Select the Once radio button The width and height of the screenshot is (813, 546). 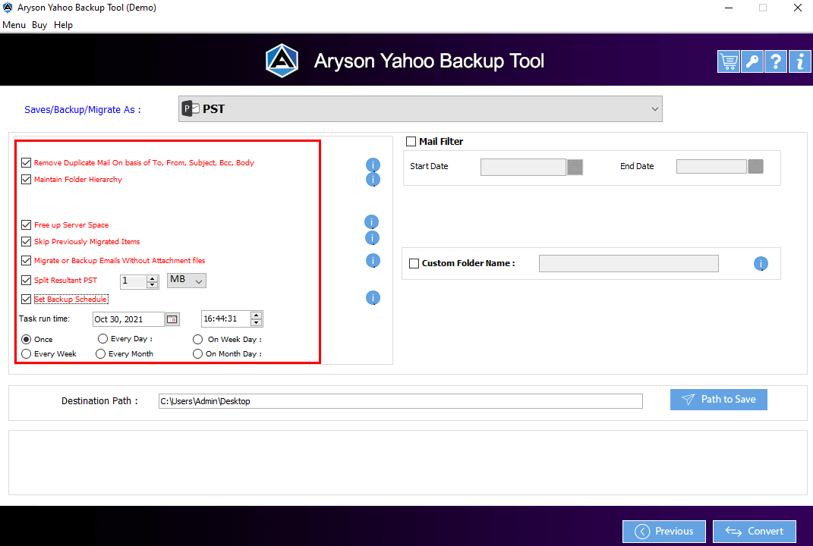click(26, 339)
